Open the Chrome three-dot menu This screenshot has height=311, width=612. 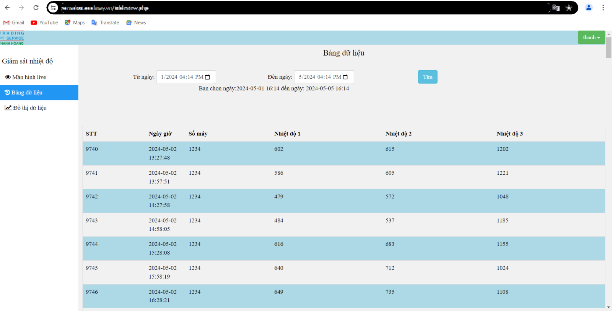[603, 8]
